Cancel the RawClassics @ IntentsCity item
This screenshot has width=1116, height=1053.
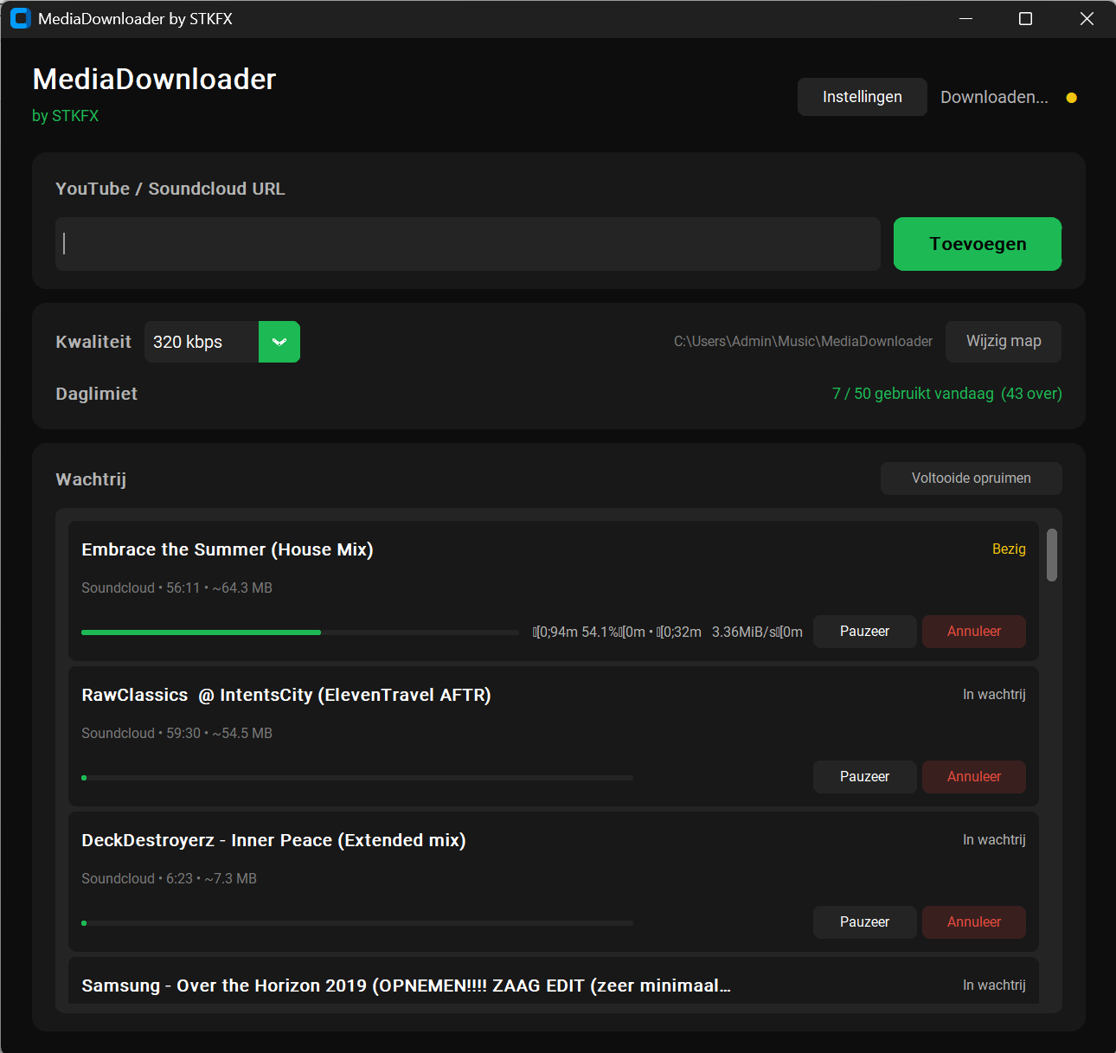pyautogui.click(x=974, y=777)
